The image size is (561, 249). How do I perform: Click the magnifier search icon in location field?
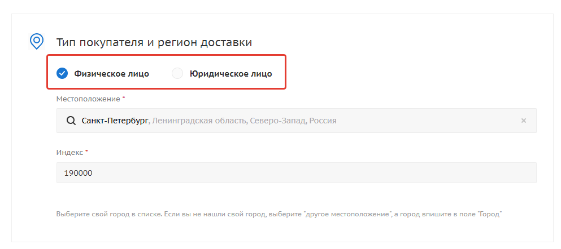coord(71,121)
